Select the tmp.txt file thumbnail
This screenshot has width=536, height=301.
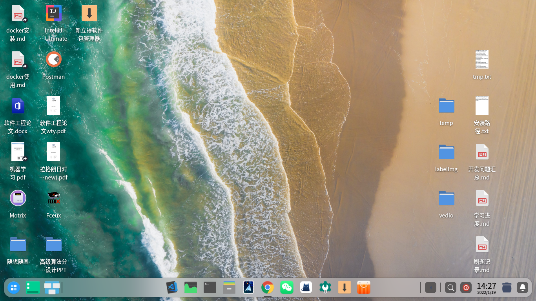[x=482, y=60]
